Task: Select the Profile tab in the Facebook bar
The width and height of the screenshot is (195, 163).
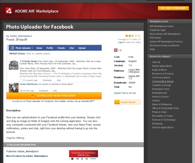Action: (50, 48)
